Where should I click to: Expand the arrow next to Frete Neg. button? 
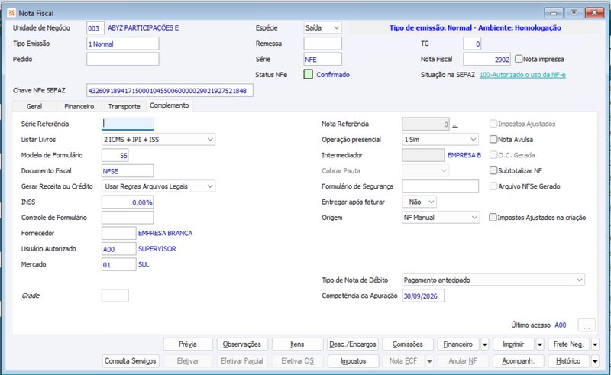click(595, 344)
